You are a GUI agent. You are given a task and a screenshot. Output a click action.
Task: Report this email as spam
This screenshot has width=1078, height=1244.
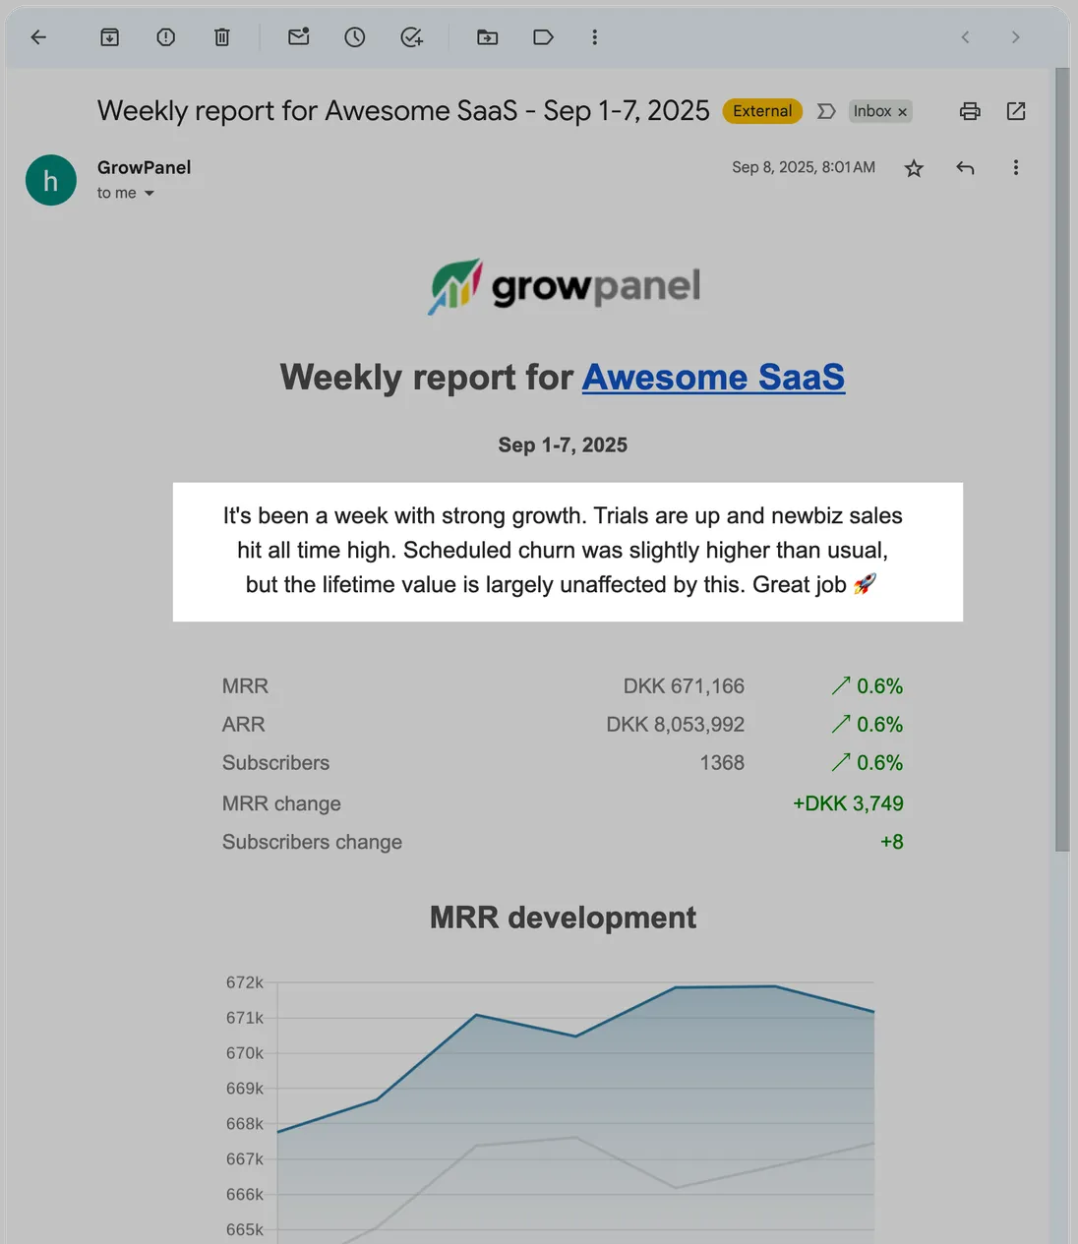165,37
